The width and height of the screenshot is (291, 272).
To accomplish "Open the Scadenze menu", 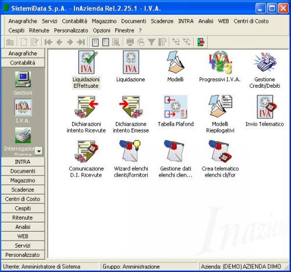I will [162, 21].
